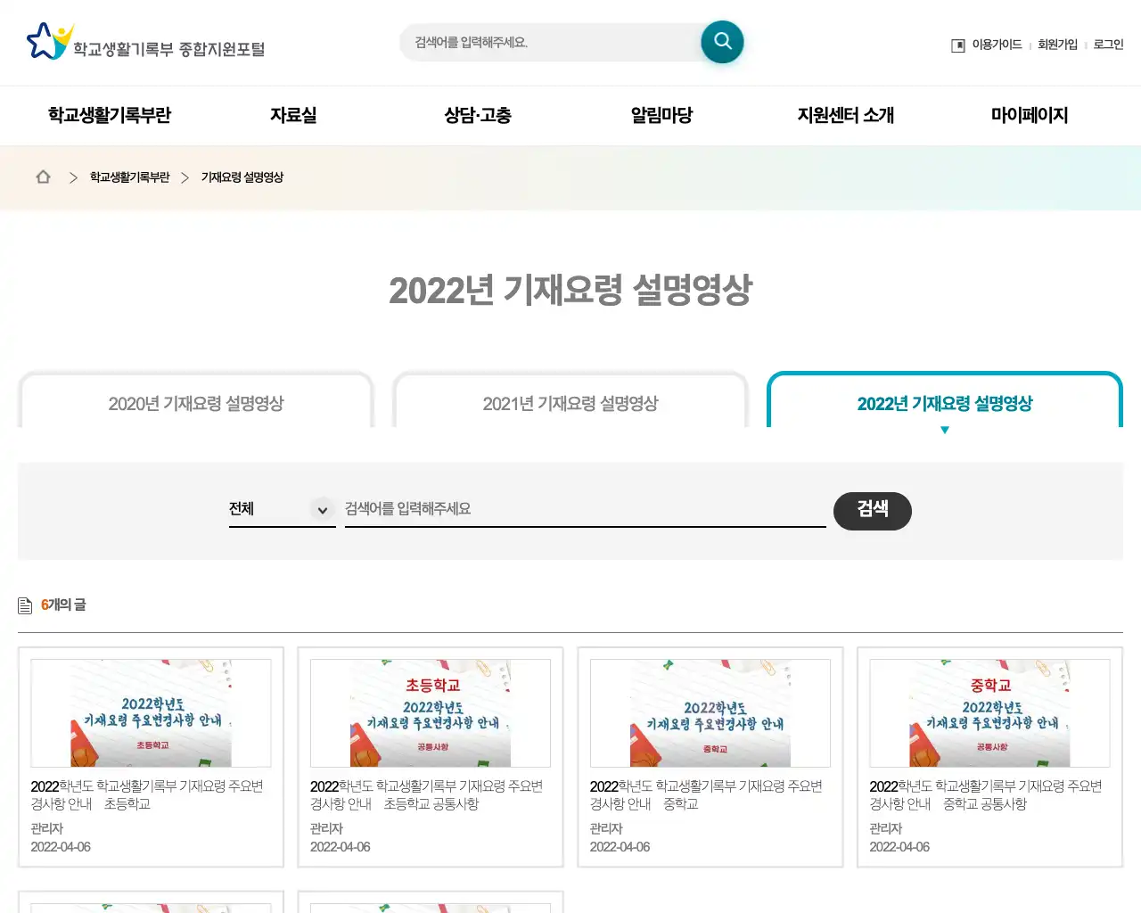Click the portal star logo
Image resolution: width=1141 pixels, height=913 pixels.
(50, 41)
